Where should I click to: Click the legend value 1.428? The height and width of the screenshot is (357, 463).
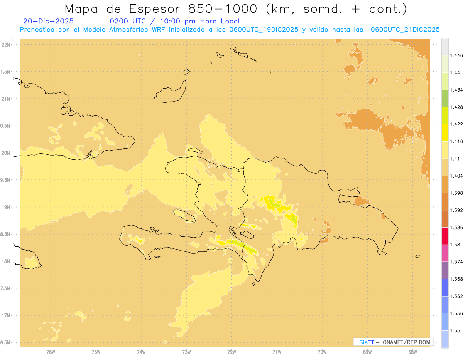457,107
